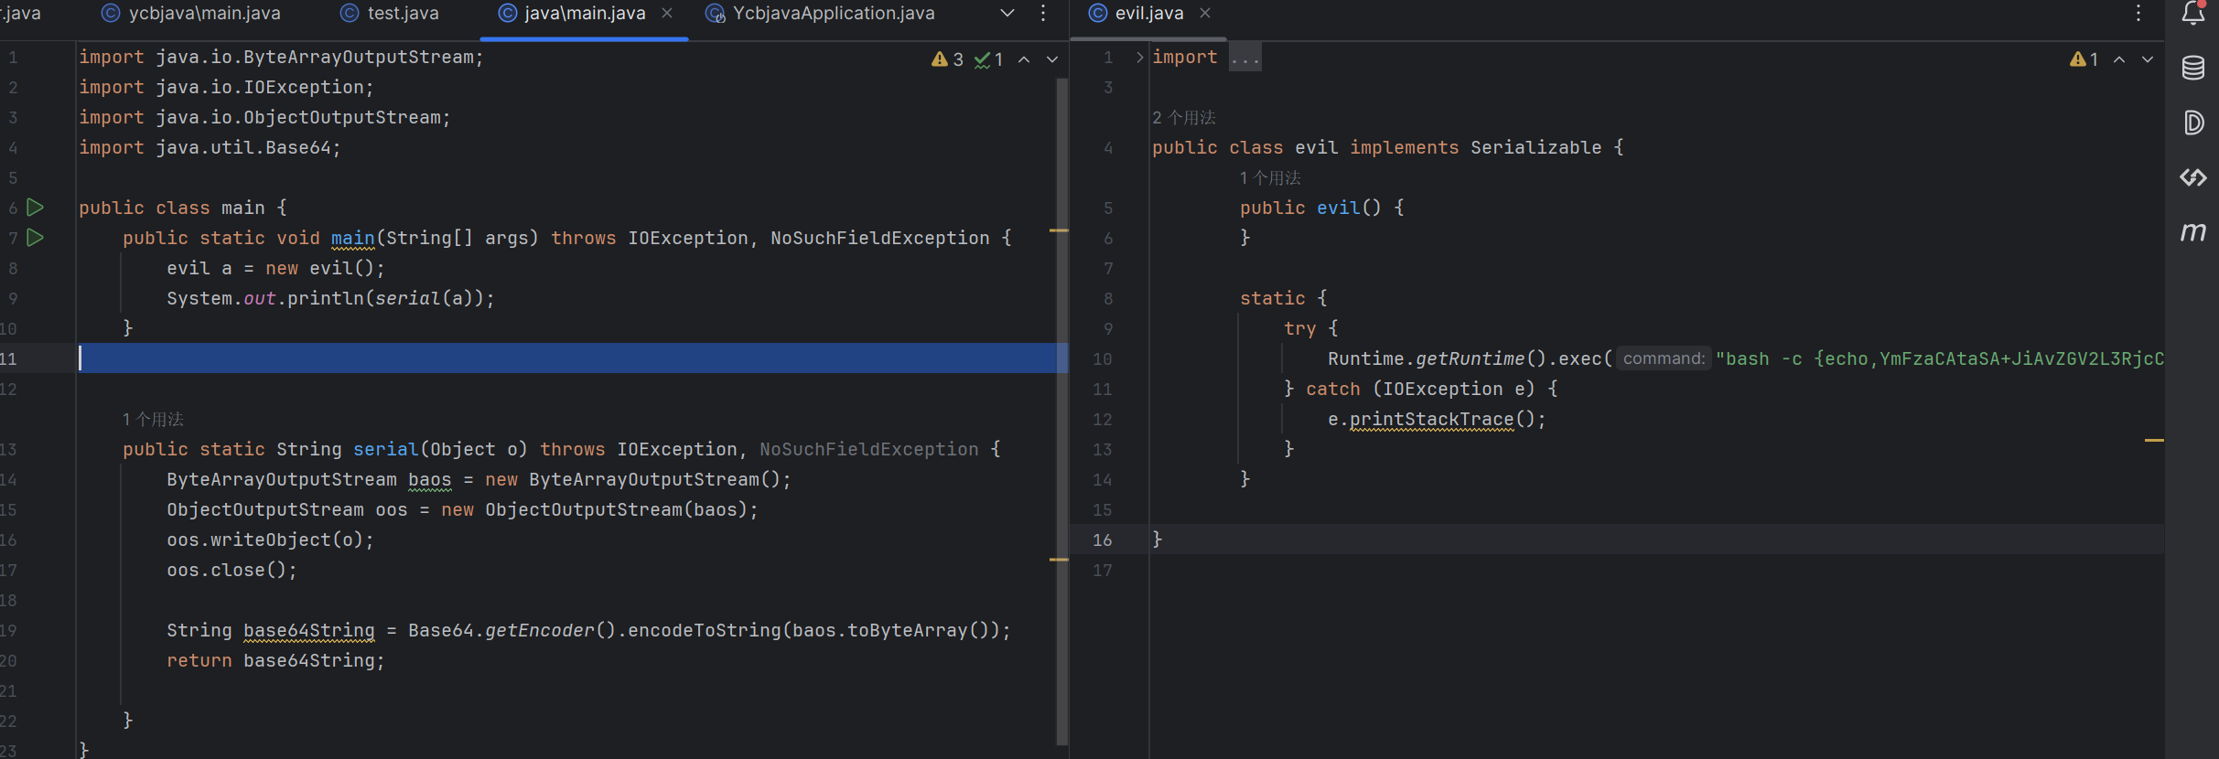Click 'System.out.println(serial(a));' statement

click(x=331, y=299)
